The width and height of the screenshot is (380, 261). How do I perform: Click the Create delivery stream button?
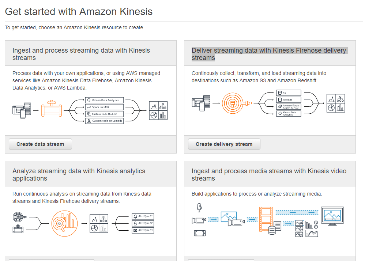tap(224, 144)
